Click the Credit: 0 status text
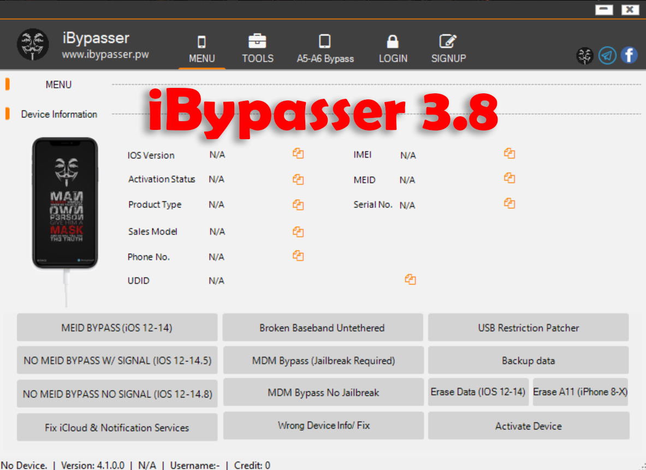646x470 pixels. [252, 465]
